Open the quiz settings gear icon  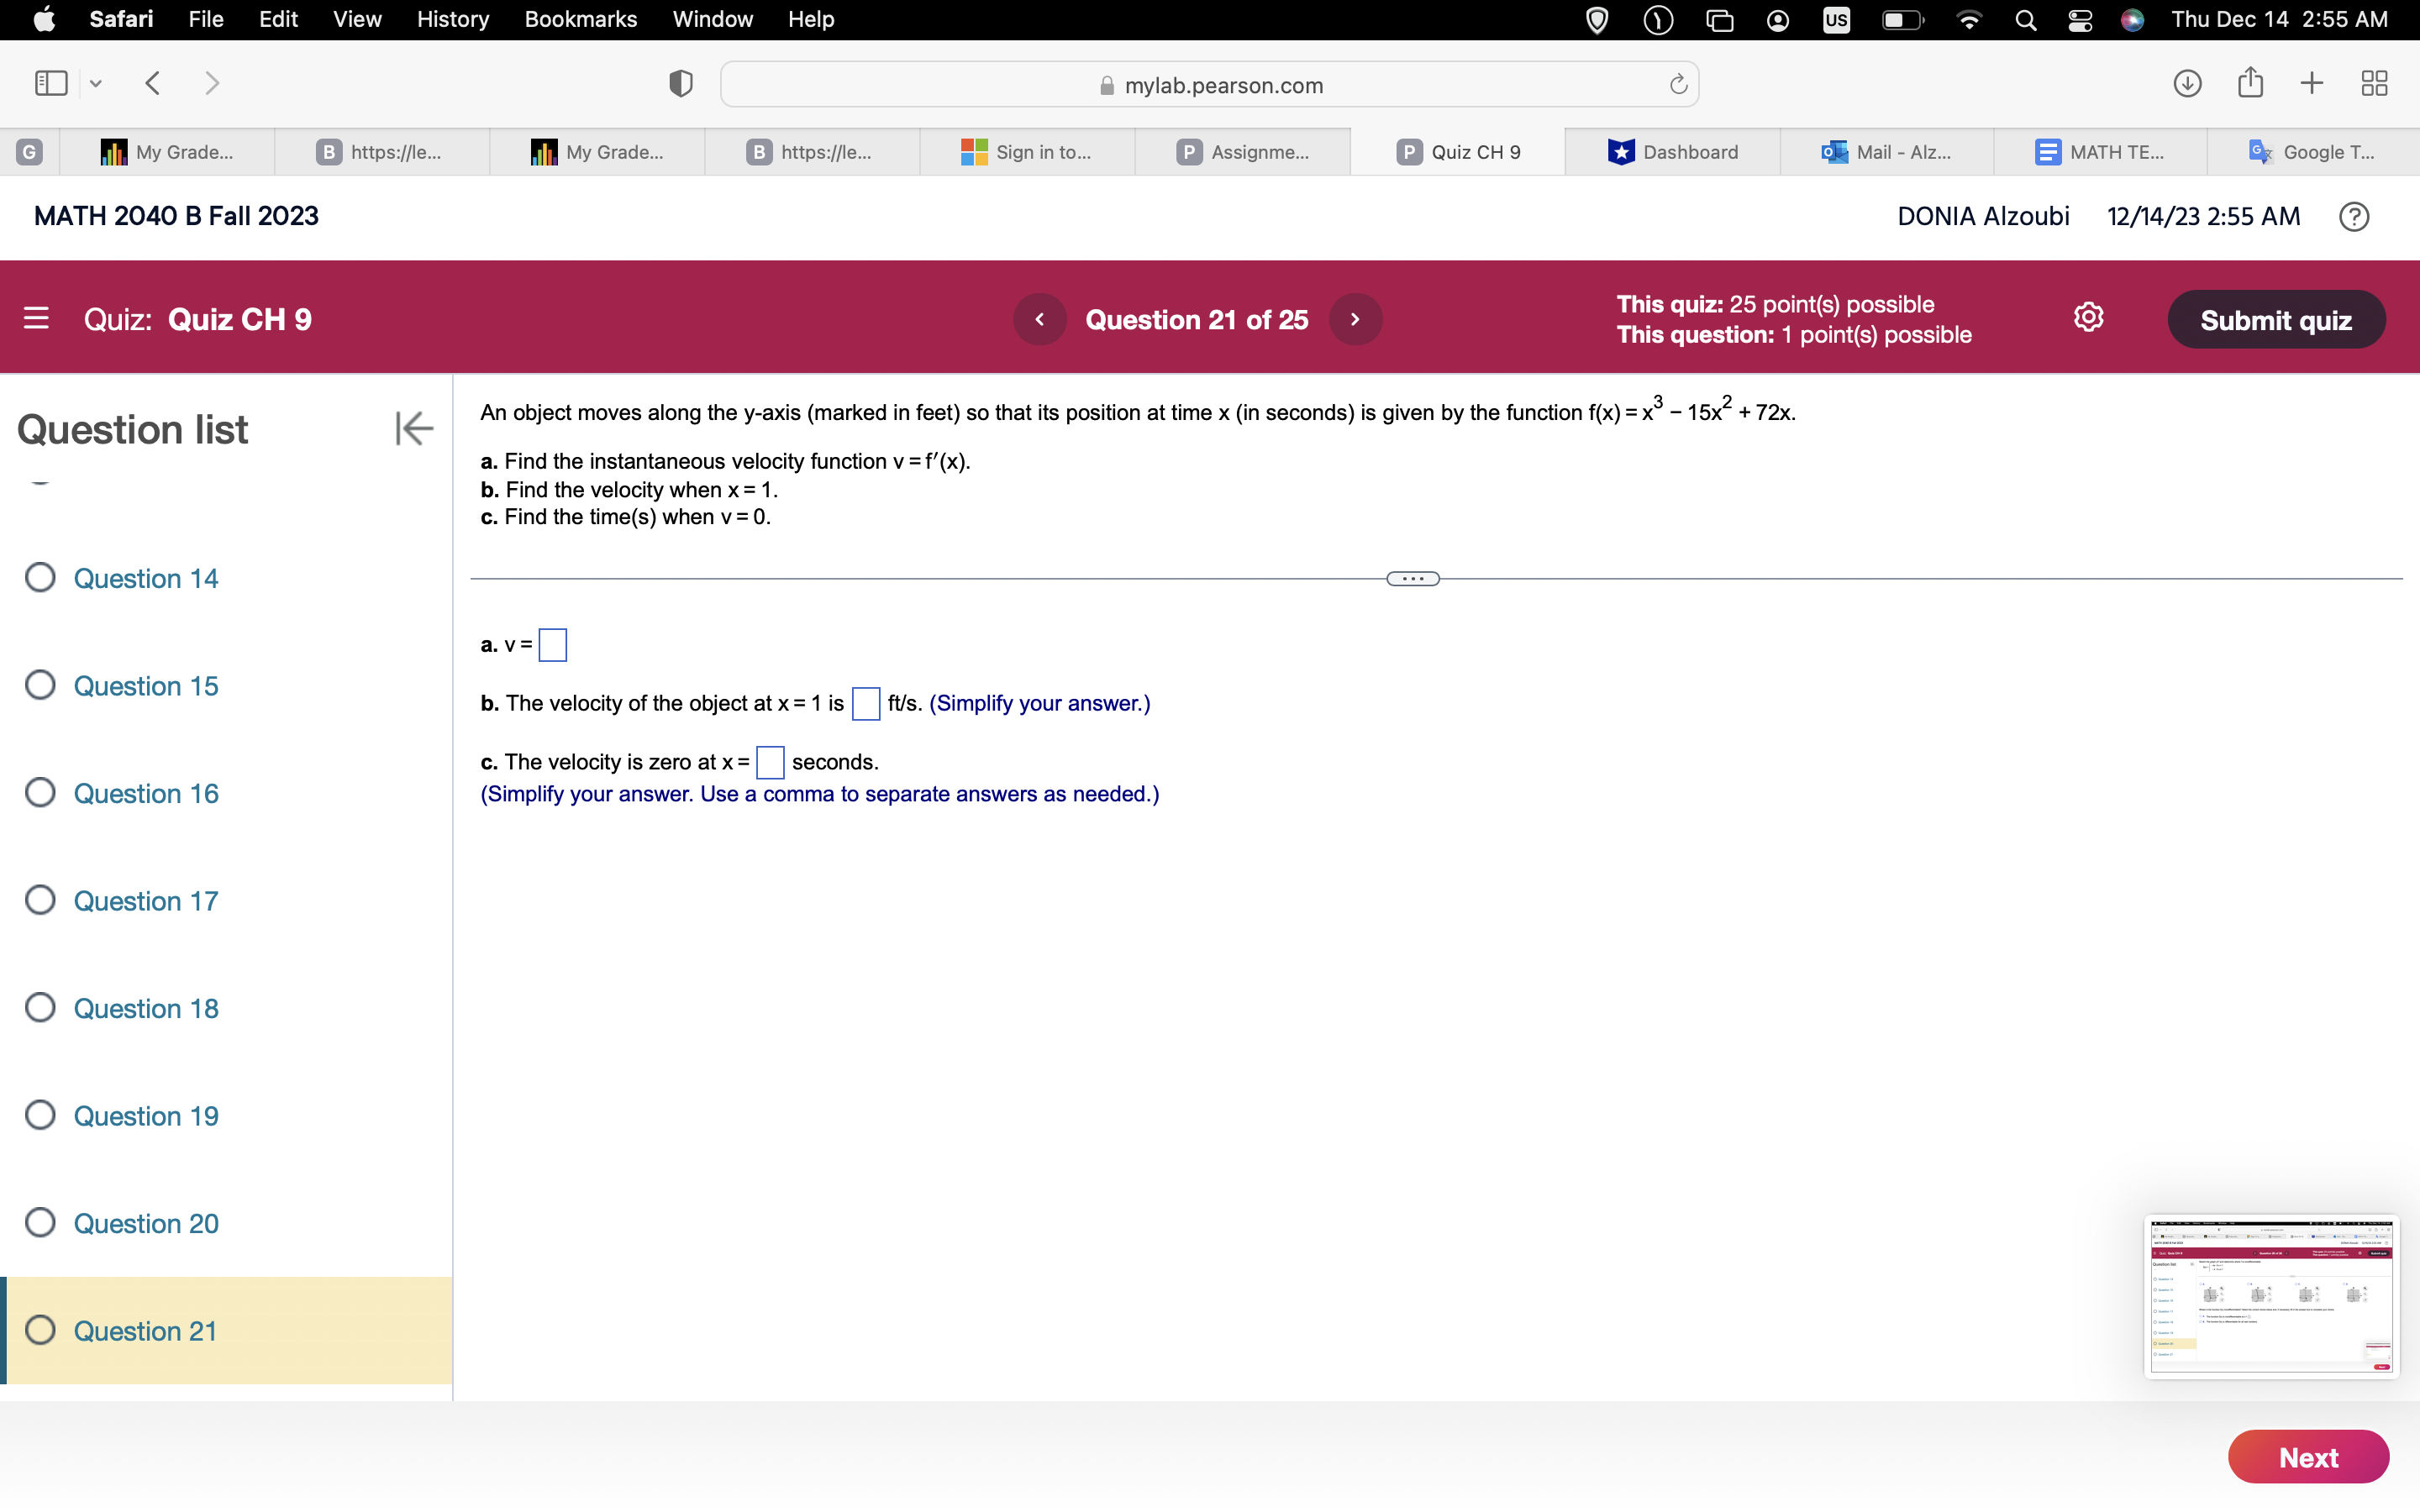click(x=2088, y=318)
